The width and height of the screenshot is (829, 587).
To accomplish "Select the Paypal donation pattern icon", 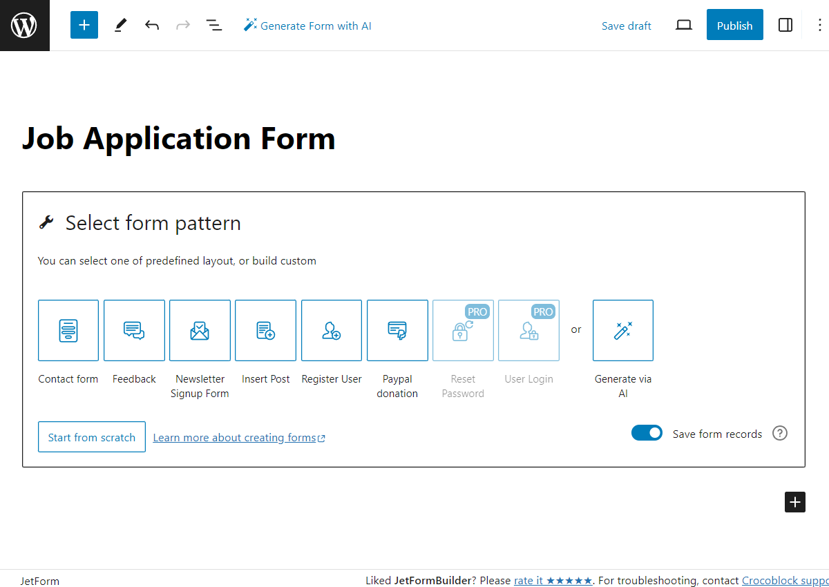I will [x=397, y=330].
